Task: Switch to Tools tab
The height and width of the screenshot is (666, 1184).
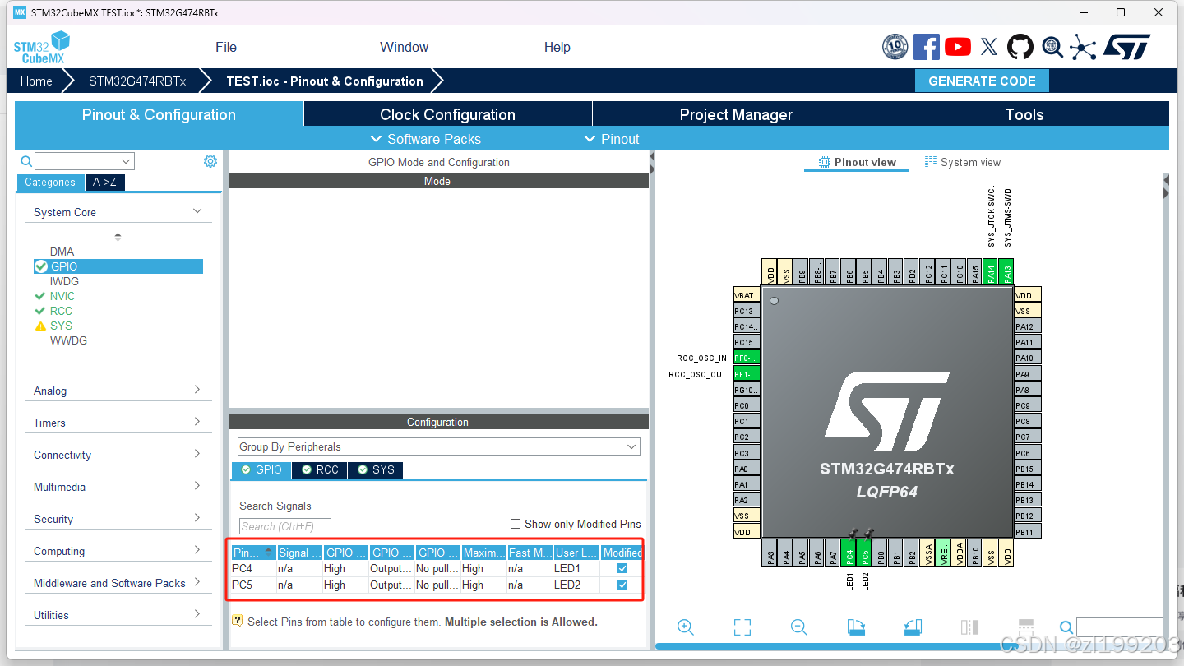Action: [x=1024, y=114]
